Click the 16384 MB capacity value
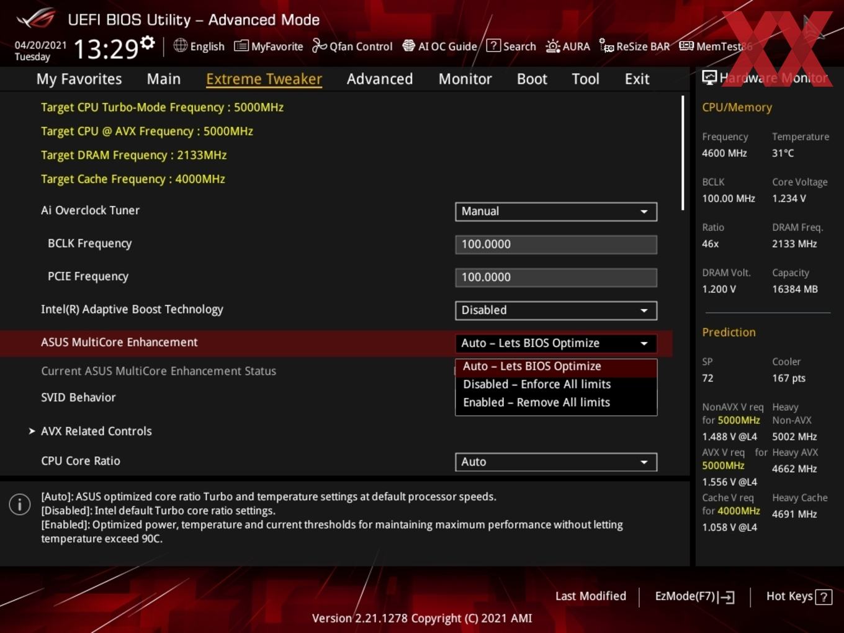The image size is (844, 633). pos(795,289)
